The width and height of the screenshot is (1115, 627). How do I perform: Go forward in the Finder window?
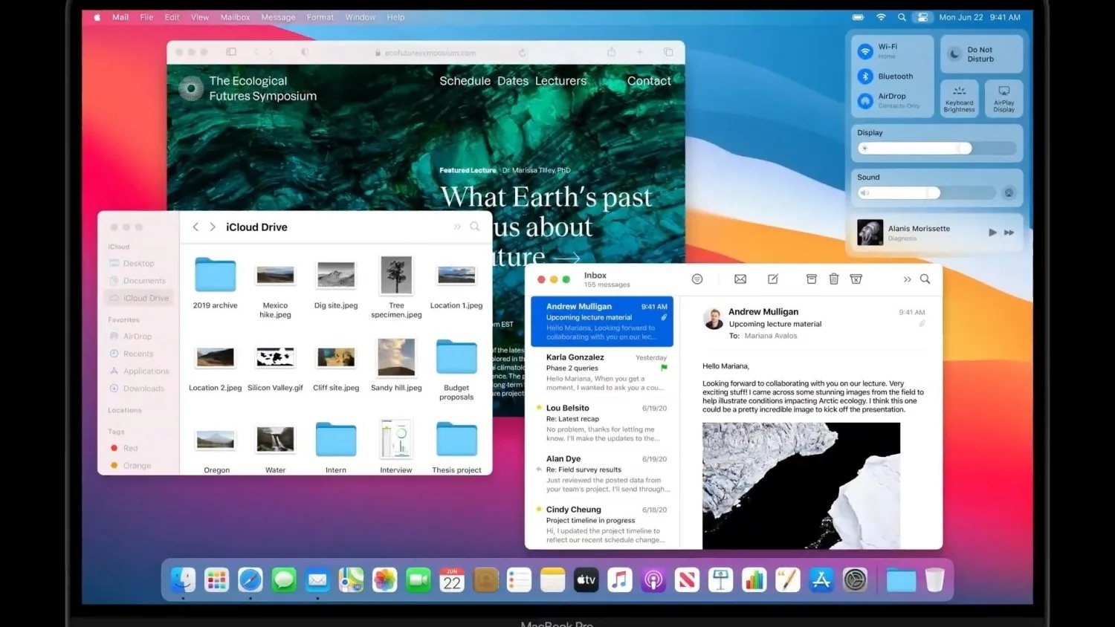coord(213,227)
